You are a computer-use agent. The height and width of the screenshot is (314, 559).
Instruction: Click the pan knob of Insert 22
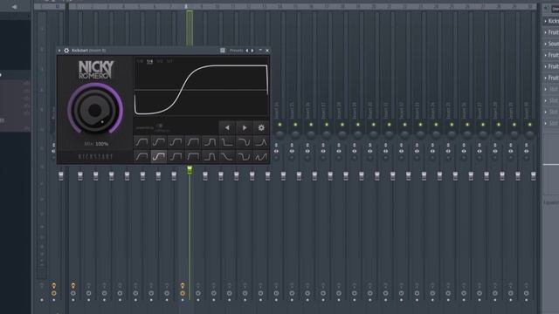pyautogui.click(x=404, y=134)
